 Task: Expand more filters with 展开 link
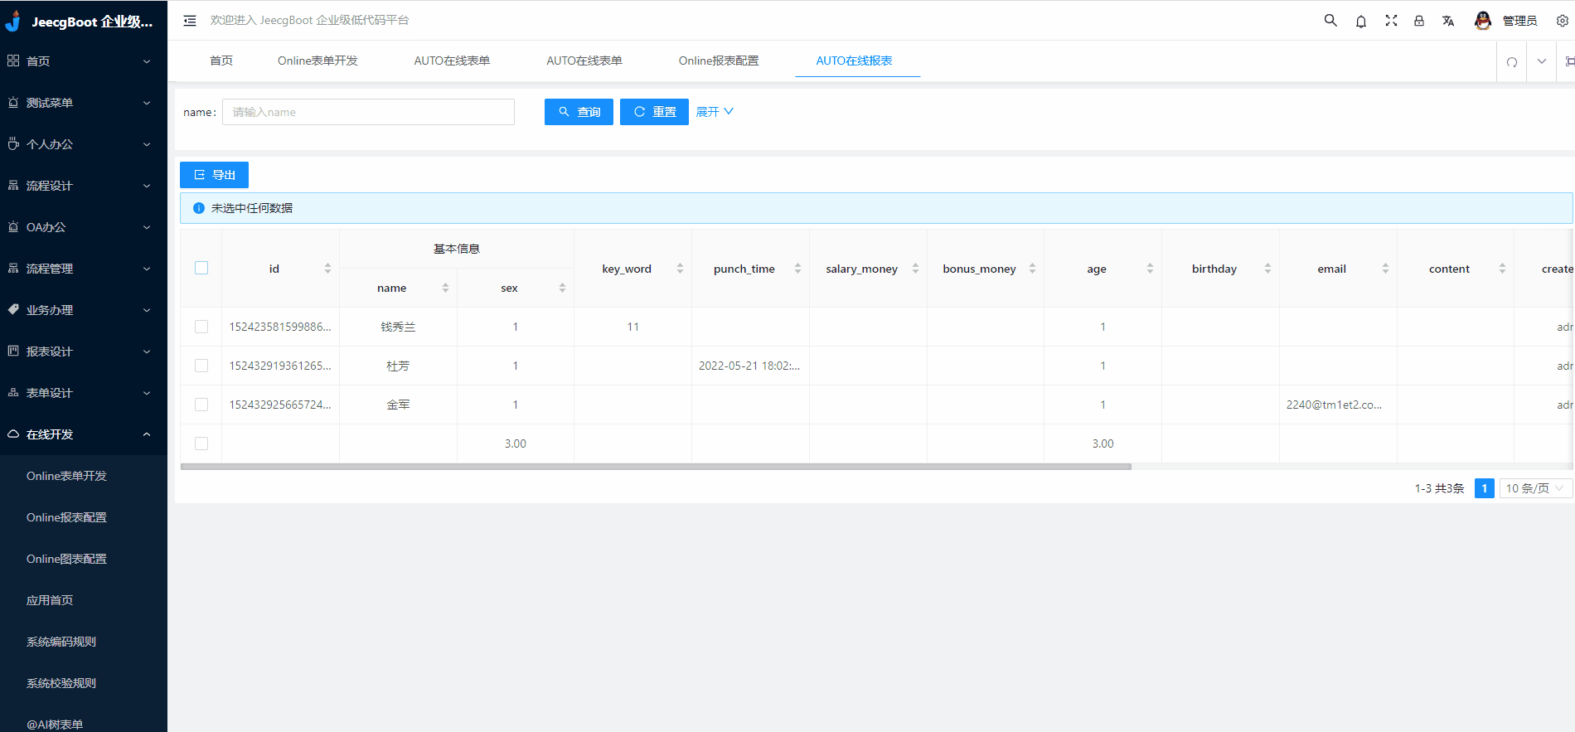715,112
